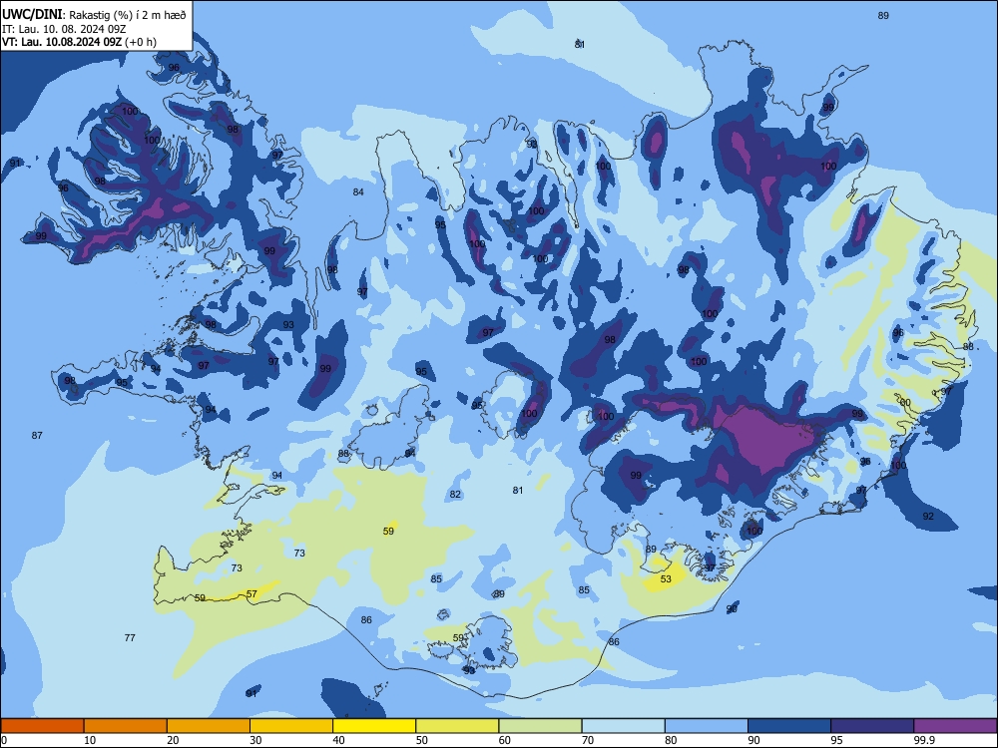The height and width of the screenshot is (748, 998).
Task: Select the '50' legend scale label
Action: (422, 740)
